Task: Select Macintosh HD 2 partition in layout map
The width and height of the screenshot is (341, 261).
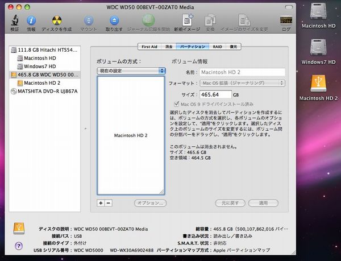Action: tap(131, 135)
